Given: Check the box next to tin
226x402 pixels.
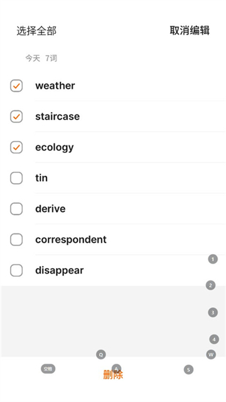Looking at the screenshot, I should pyautogui.click(x=16, y=178).
